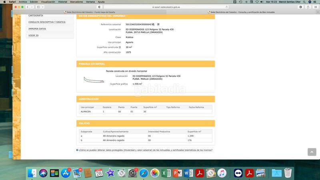Click the IMPRIMIR DATOS link
This screenshot has width=320, height=180.
37,29
